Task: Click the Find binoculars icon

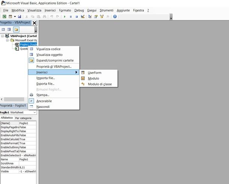Action: coord(44,16)
